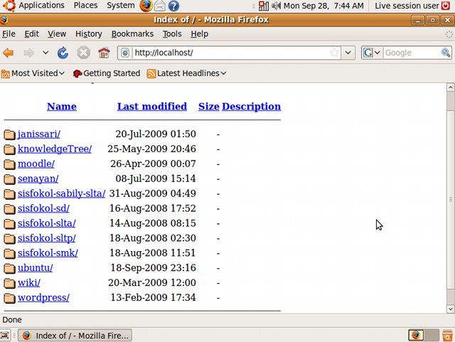
Task: Expand the Most Visited bookmarks folder
Action: [x=33, y=73]
